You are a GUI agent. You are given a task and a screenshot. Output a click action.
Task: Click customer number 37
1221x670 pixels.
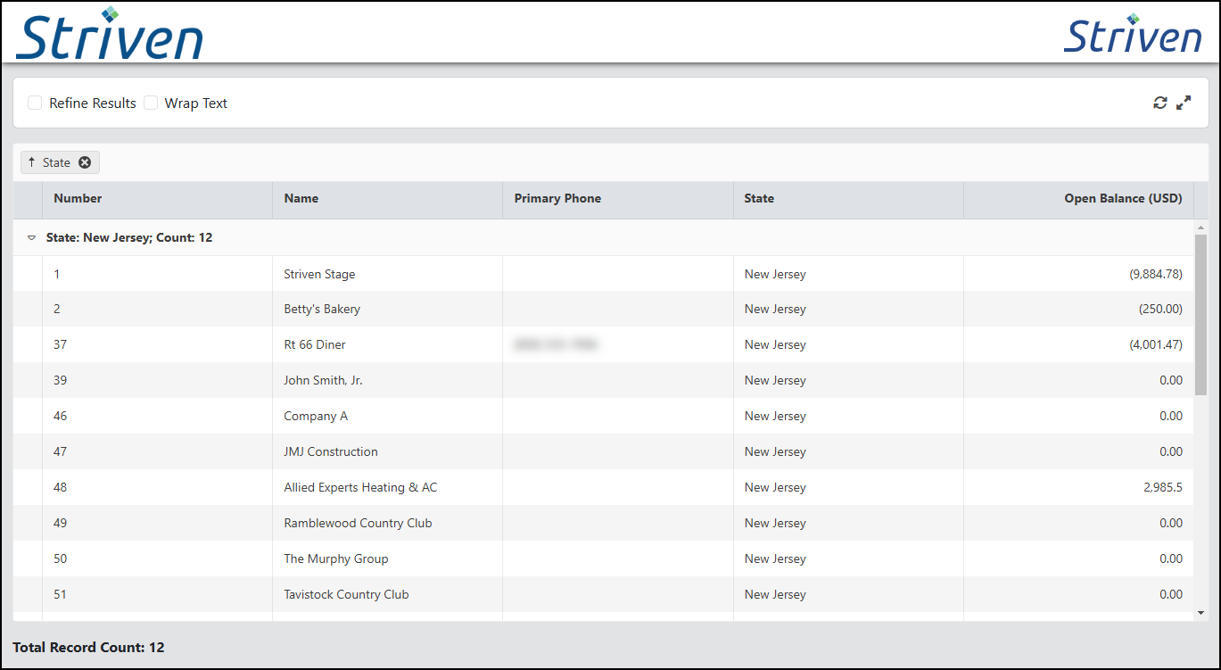[x=60, y=344]
